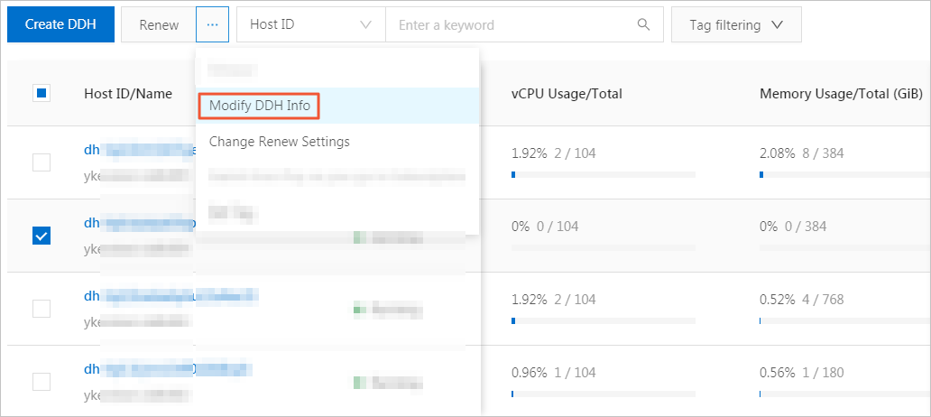Screen dimensions: 931x417
Task: Toggle the select-all header checkbox
Action: (41, 93)
